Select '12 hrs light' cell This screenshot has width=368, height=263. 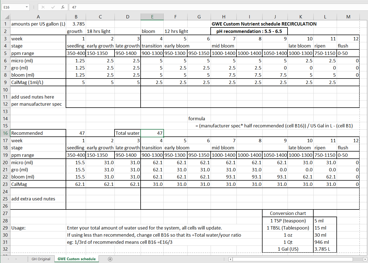175,31
